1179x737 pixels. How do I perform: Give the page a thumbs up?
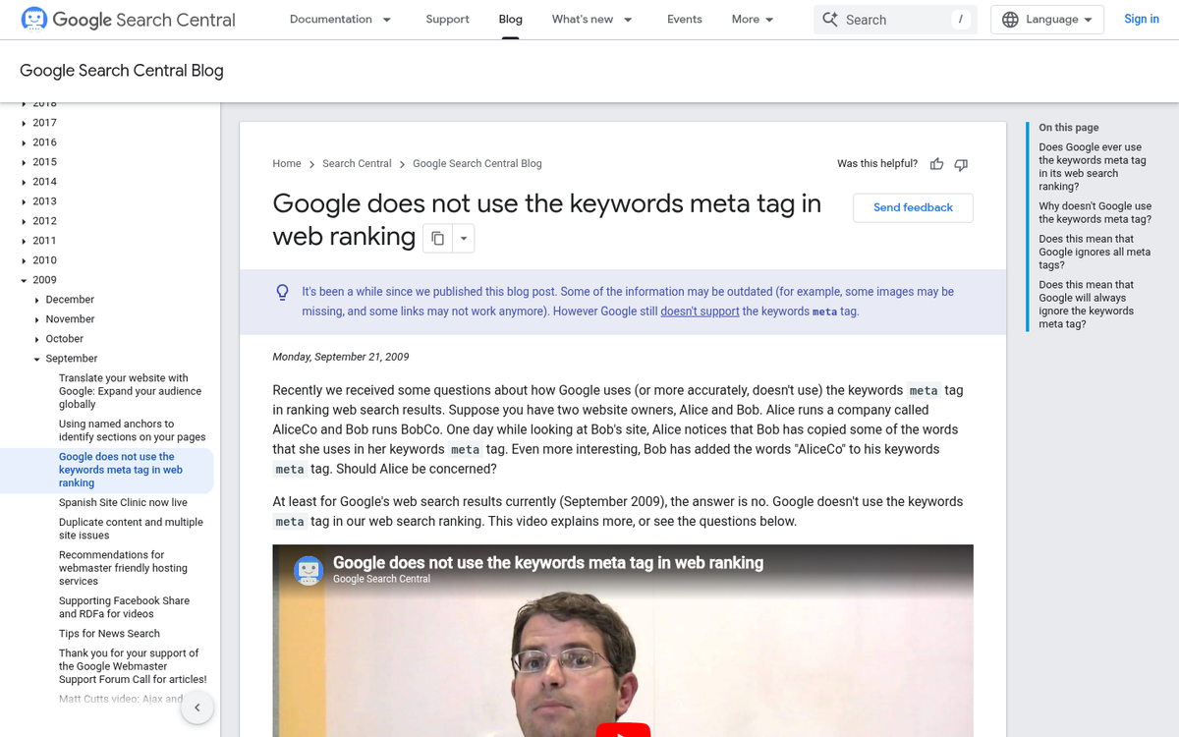click(x=936, y=164)
